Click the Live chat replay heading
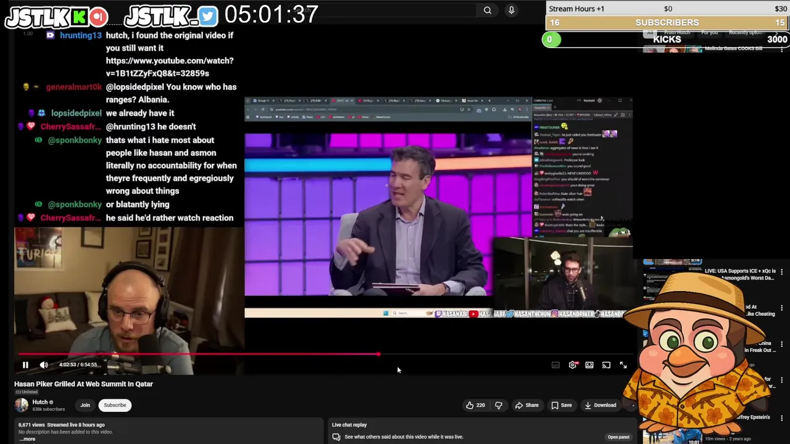This screenshot has width=790, height=444. 349,425
